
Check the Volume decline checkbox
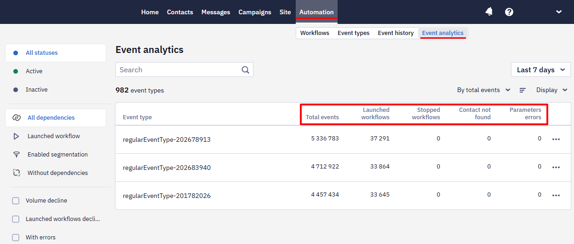[16, 201]
